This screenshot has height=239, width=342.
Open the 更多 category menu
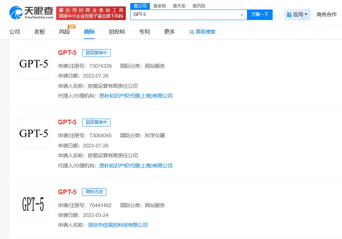[169, 32]
